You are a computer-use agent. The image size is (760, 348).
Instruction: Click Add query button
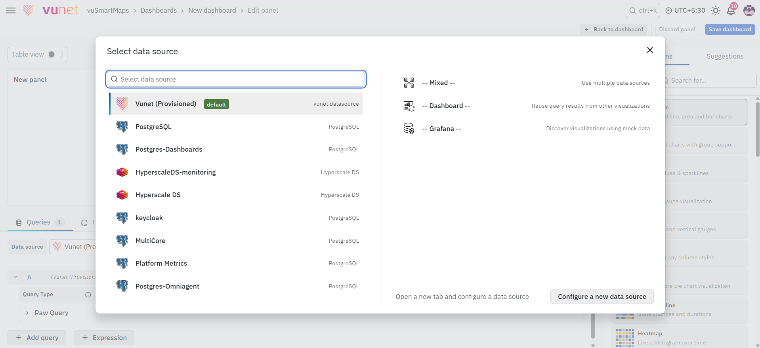click(x=37, y=338)
